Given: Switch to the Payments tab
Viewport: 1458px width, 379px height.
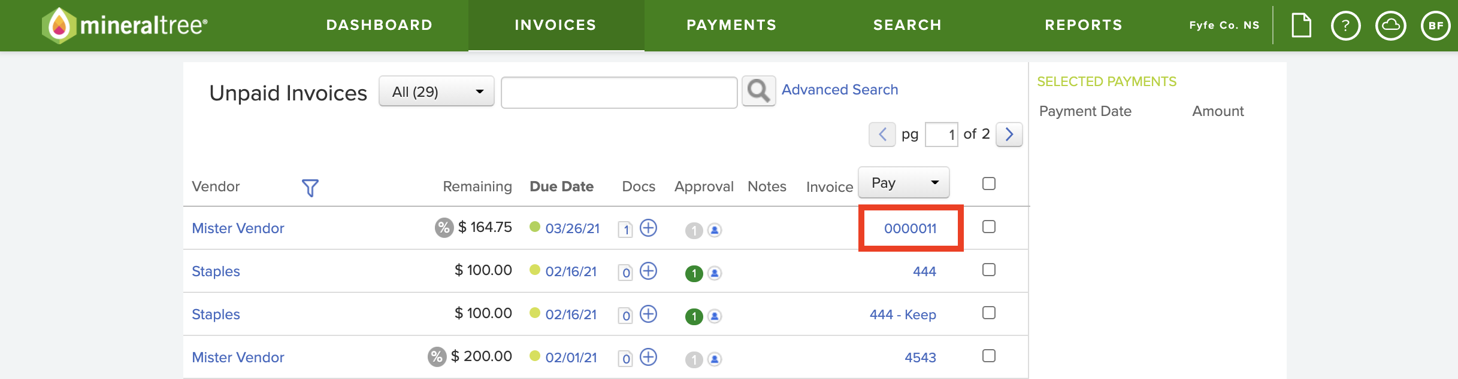Looking at the screenshot, I should click(731, 25).
